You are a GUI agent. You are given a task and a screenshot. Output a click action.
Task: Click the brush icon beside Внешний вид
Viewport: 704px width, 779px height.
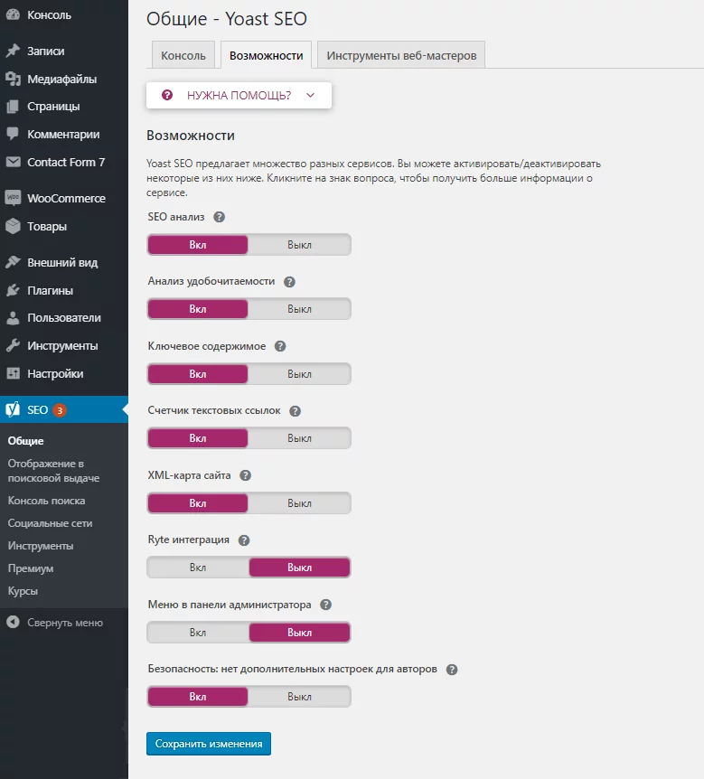(13, 262)
